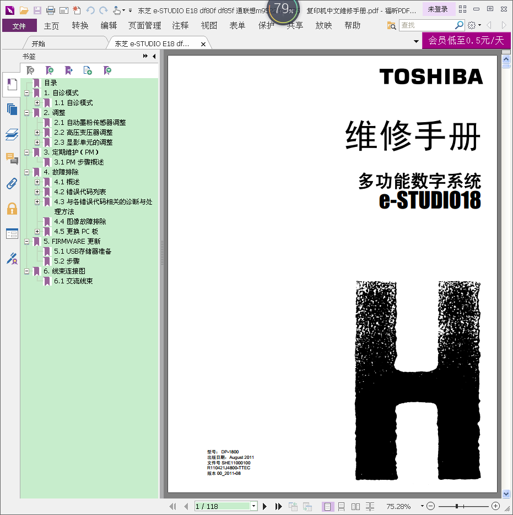
Task: Click the 未登录 login button
Action: coord(438,9)
